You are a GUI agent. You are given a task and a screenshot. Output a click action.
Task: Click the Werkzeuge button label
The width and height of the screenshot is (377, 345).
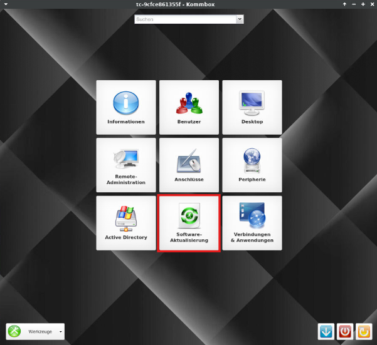tap(40, 331)
